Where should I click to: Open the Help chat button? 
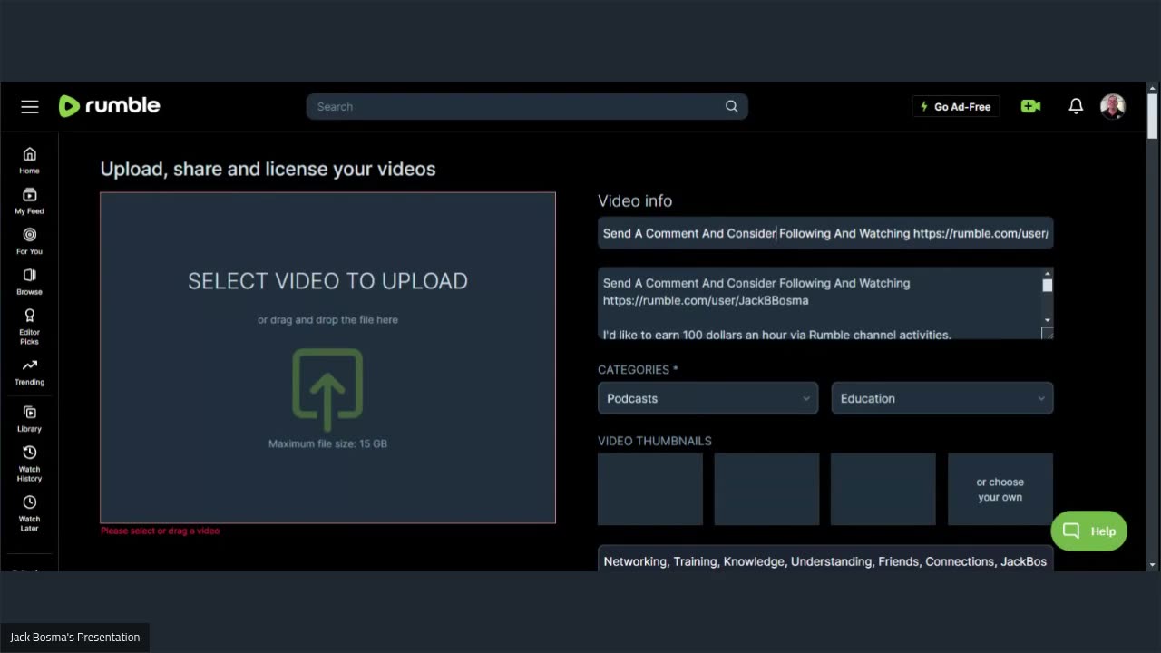click(x=1088, y=531)
